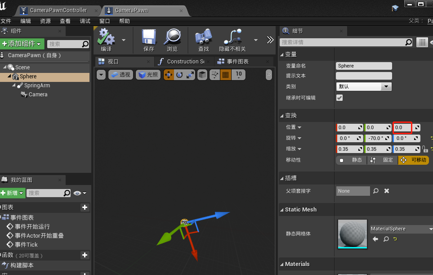Switch to CameraPawnController tab
The image size is (433, 275).
coord(58,10)
